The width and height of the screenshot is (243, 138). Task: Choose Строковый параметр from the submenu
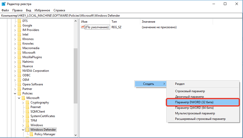point(190,91)
